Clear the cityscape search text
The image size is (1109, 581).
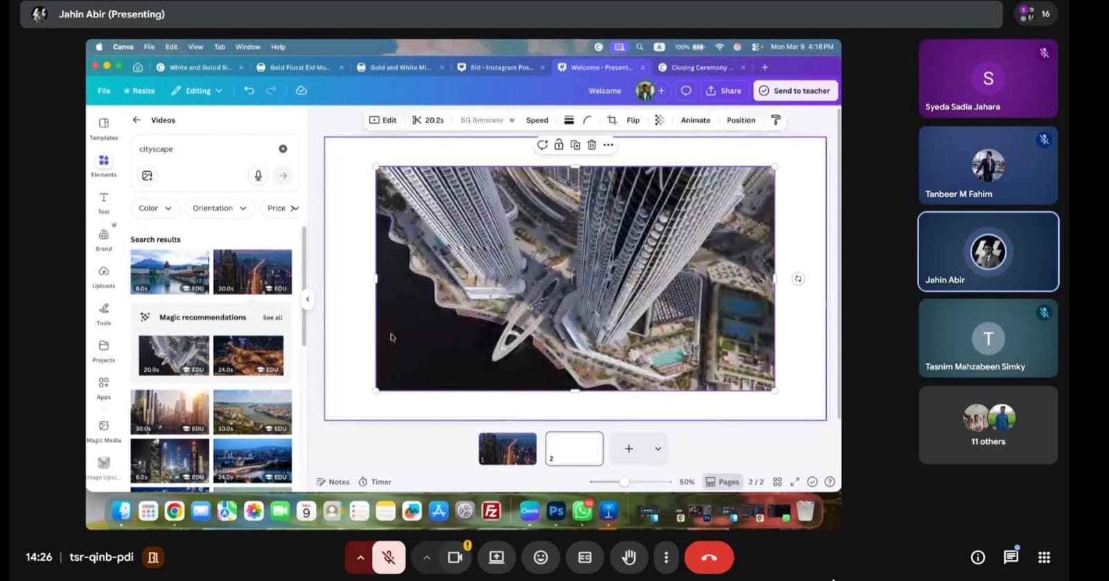click(283, 149)
